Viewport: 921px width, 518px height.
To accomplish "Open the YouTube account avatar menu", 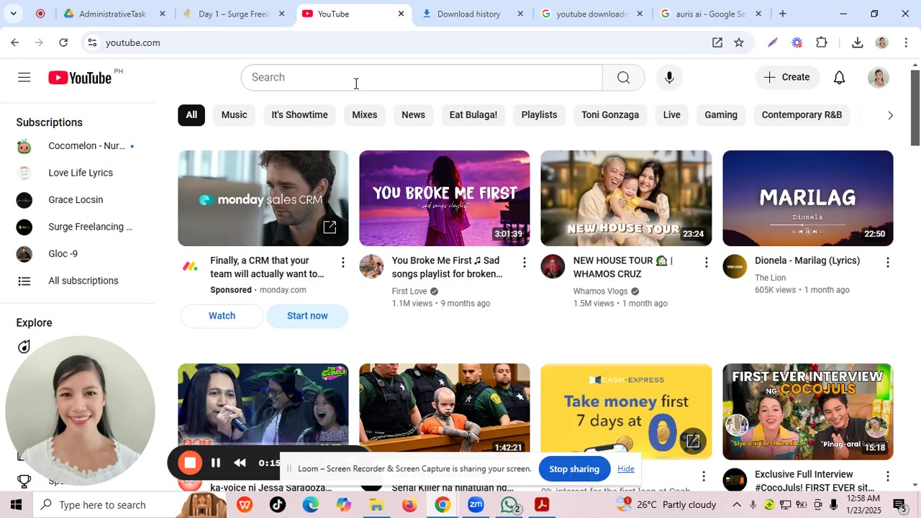I will (x=879, y=78).
